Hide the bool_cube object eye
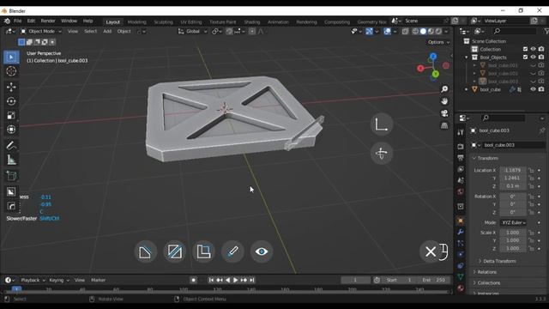Image resolution: width=549 pixels, height=309 pixels. pyautogui.click(x=533, y=89)
